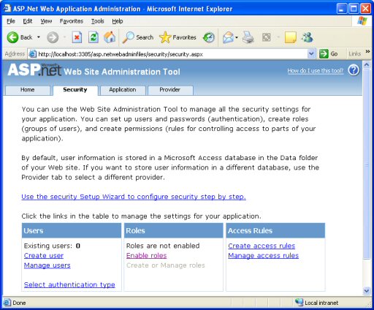Click the IE title bar page icon

coord(7,8)
